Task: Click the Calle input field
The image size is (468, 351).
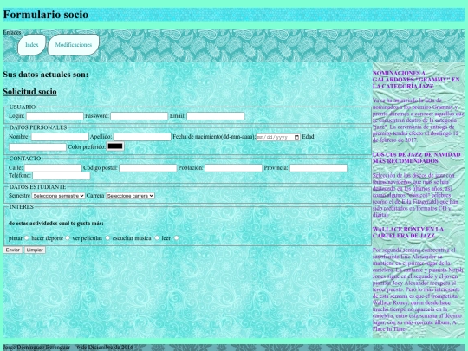Action: coord(53,168)
